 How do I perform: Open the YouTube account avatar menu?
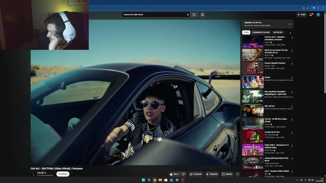pyautogui.click(x=318, y=14)
